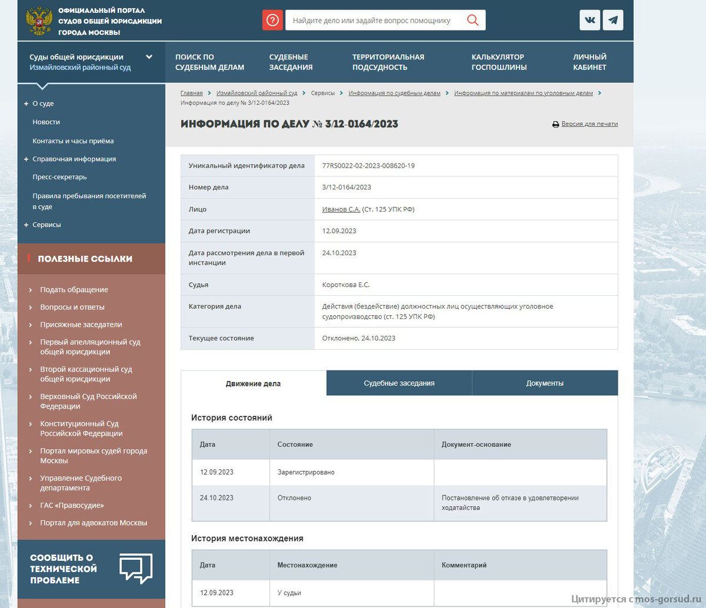
Task: Open the court selector dropdown chevron
Action: [x=149, y=57]
